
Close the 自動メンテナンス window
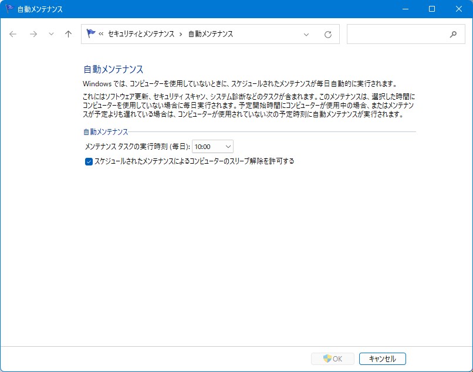point(459,9)
